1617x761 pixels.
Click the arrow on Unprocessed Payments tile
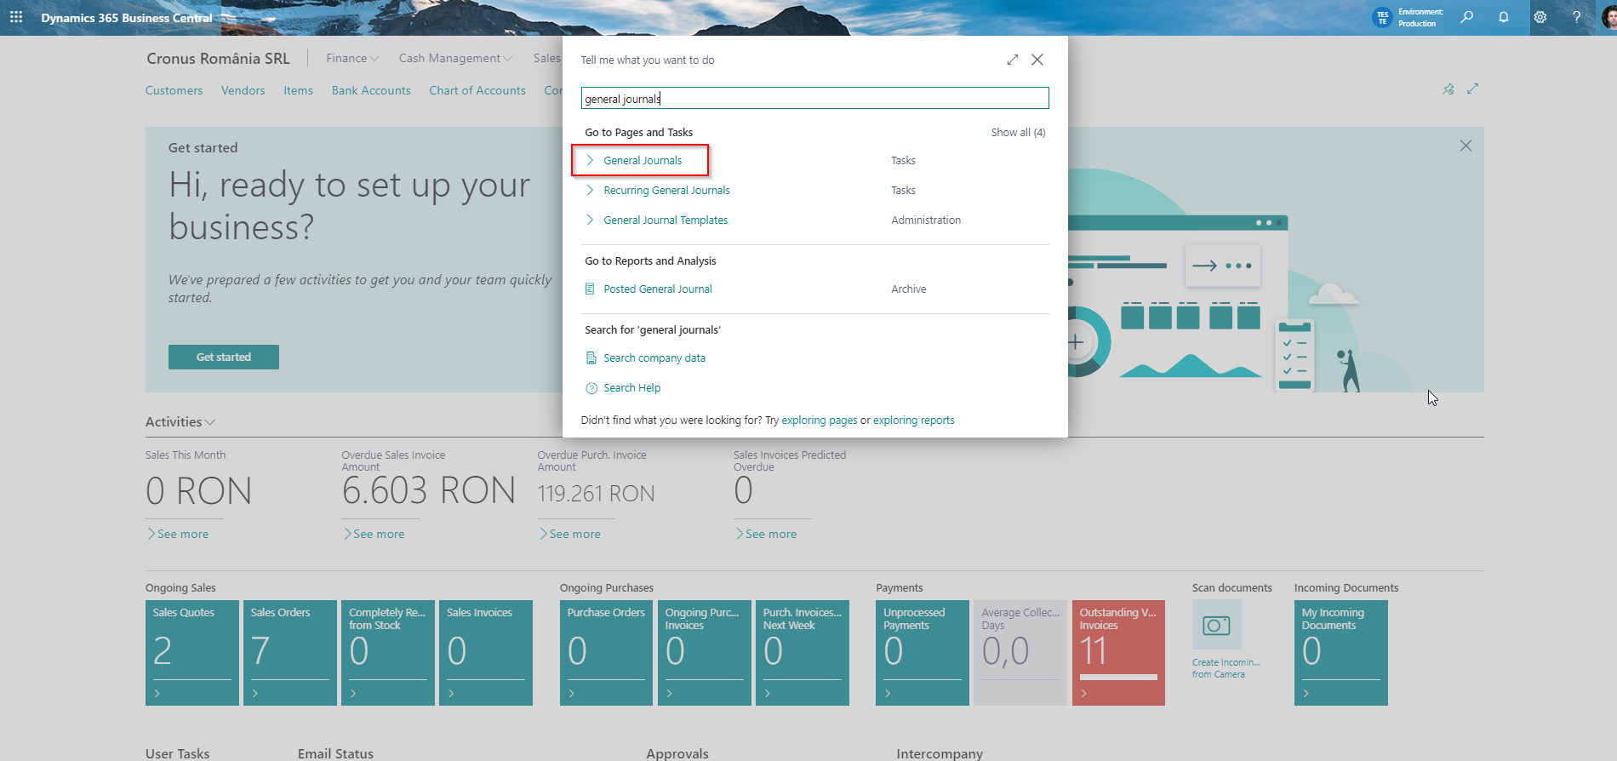click(888, 694)
